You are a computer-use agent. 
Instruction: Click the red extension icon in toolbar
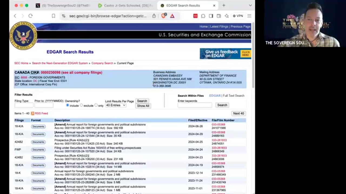click(x=195, y=16)
